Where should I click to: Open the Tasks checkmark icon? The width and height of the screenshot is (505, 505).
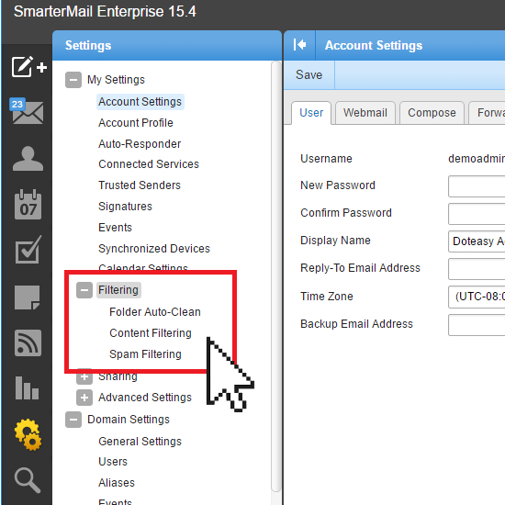coord(28,250)
